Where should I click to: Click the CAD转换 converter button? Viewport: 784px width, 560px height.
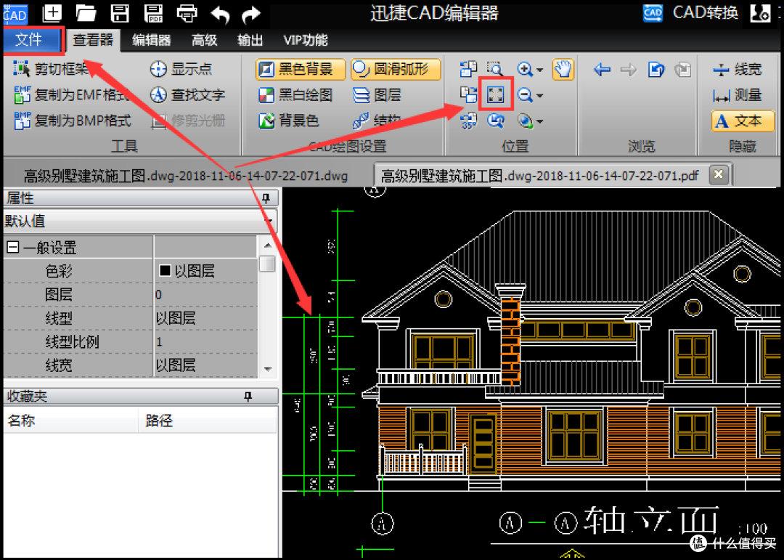691,12
